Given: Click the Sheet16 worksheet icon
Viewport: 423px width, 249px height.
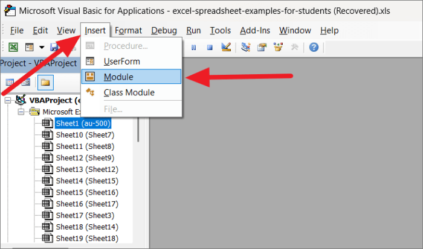Looking at the screenshot, I should coord(48,204).
